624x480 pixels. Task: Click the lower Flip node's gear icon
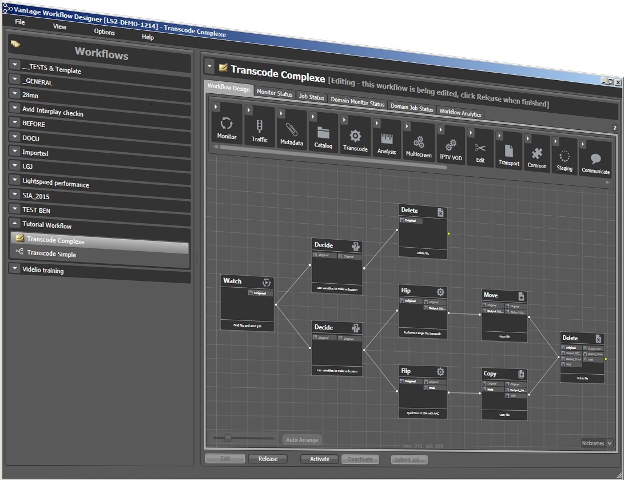tap(440, 372)
